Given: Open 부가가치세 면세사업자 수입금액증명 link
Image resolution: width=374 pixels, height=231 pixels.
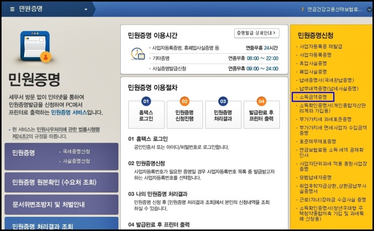Looking at the screenshot, I should (333, 130).
